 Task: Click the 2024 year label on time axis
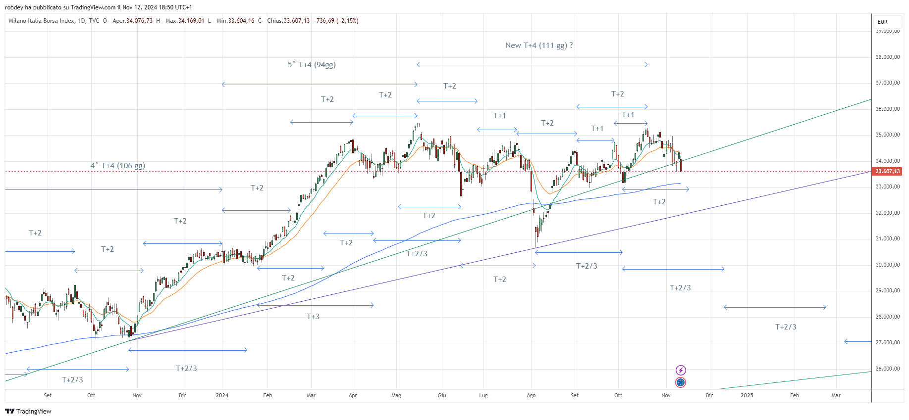click(x=222, y=395)
